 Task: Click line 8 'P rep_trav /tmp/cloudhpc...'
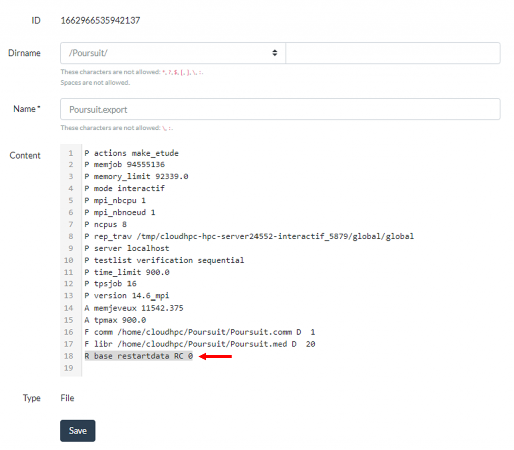coord(249,236)
